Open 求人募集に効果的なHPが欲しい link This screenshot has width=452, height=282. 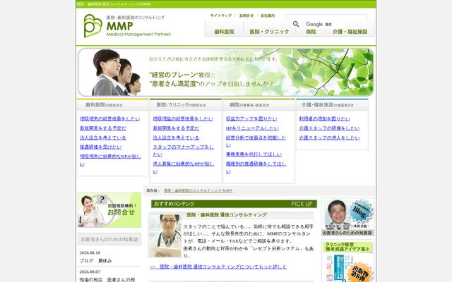pos(184,168)
